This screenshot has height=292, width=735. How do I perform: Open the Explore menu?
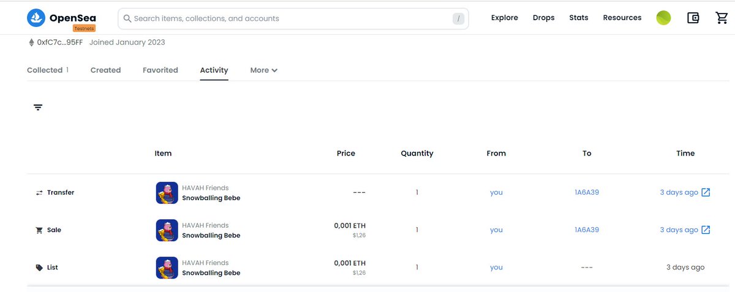(x=505, y=18)
